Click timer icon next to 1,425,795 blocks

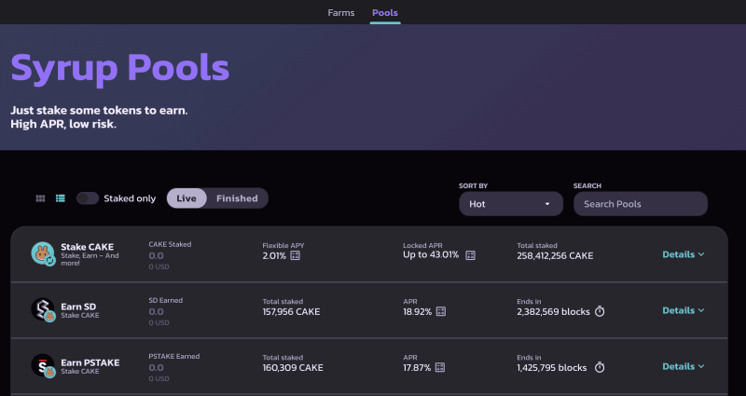click(600, 367)
